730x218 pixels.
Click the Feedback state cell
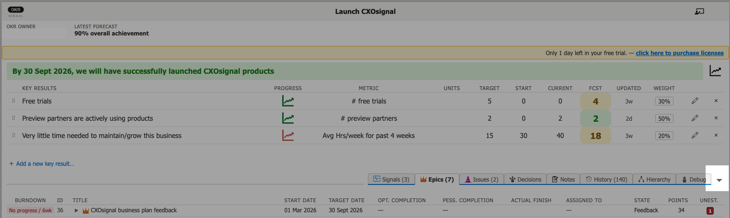pyautogui.click(x=646, y=210)
